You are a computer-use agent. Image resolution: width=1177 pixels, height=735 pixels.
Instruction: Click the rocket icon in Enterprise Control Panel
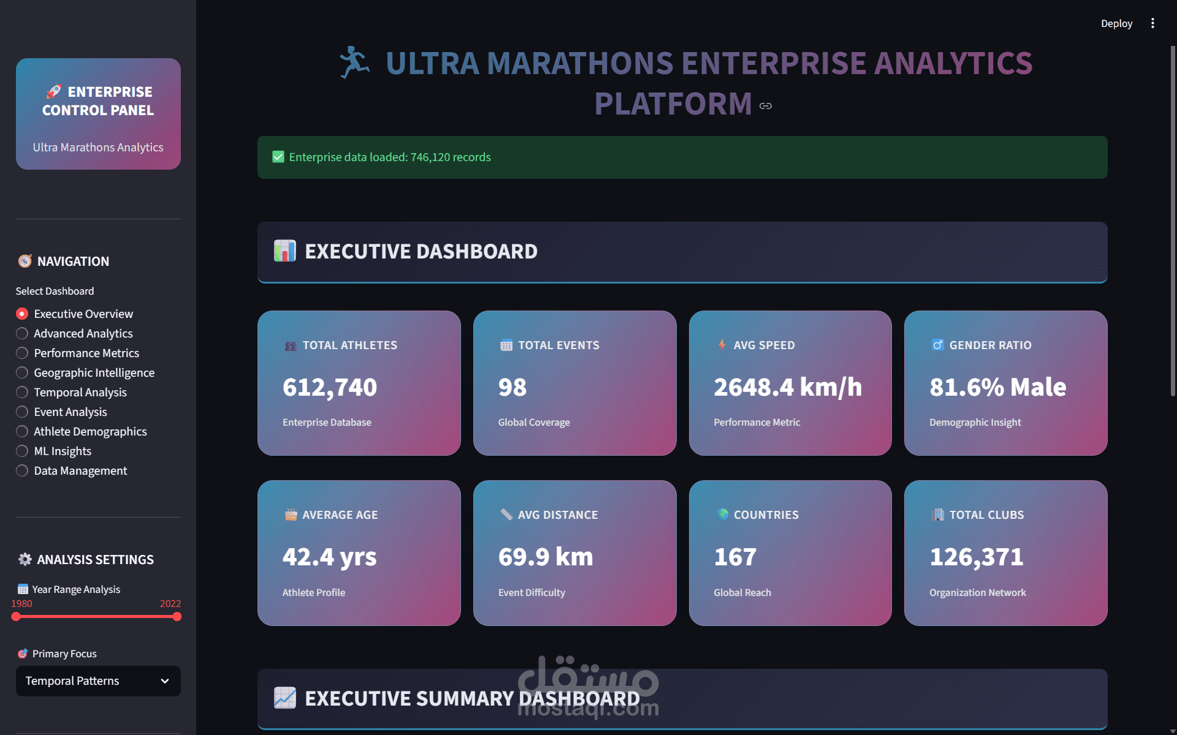pos(53,92)
